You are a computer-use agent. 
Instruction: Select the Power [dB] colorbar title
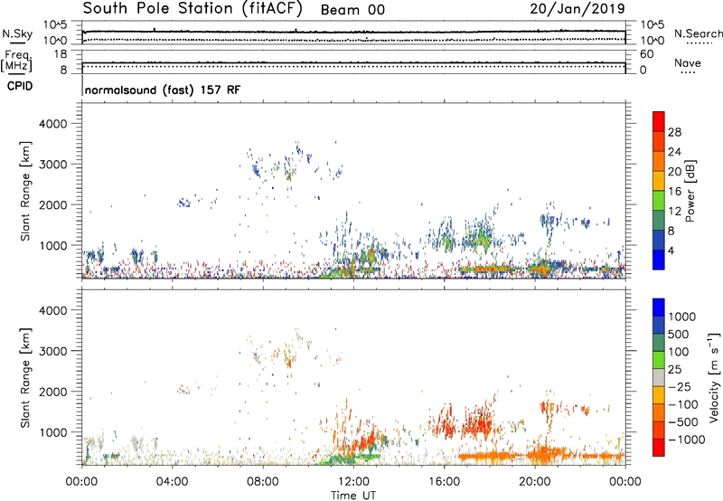pos(690,191)
